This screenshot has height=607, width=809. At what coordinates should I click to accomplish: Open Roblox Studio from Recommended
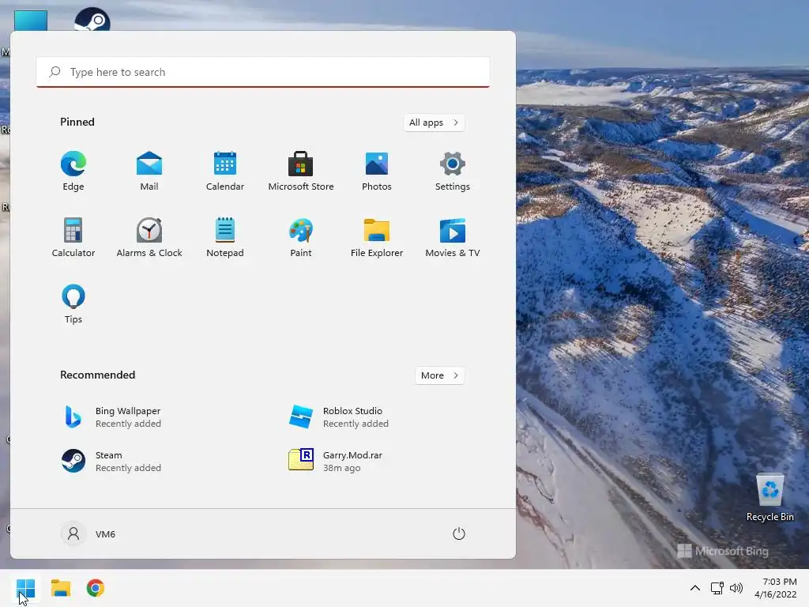[338, 417]
